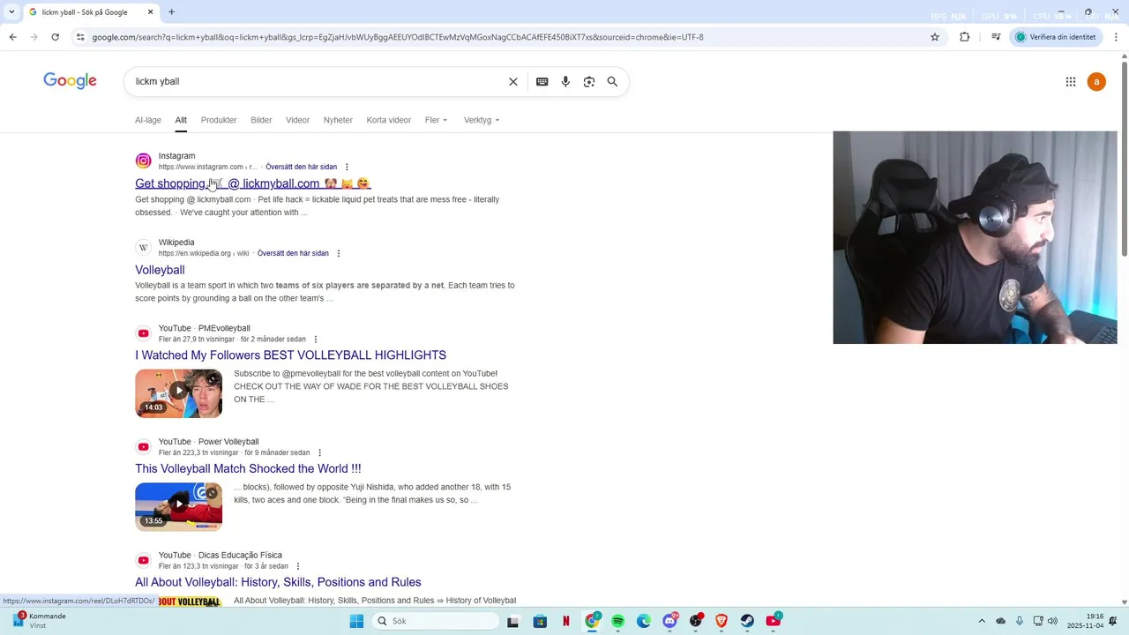Viewport: 1129px width, 635px height.
Task: Show hidden system tray icons
Action: [x=982, y=621]
